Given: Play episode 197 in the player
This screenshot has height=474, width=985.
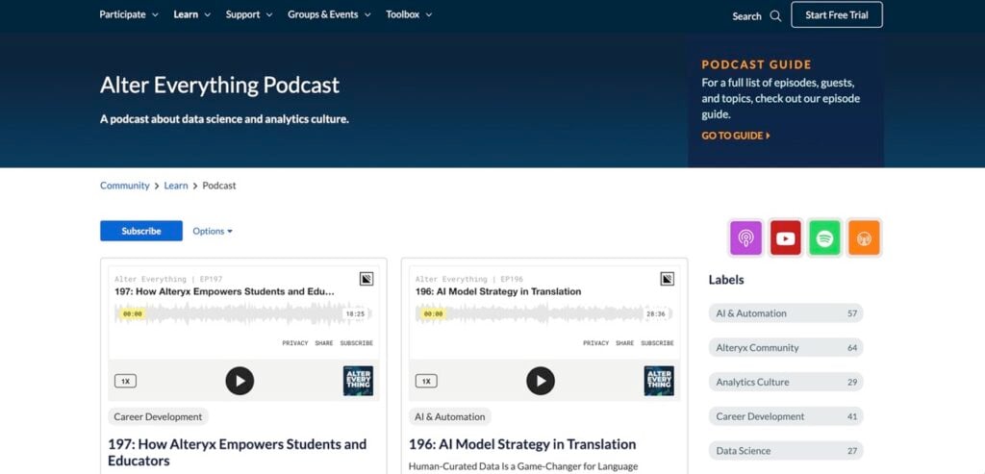Looking at the screenshot, I should point(240,381).
